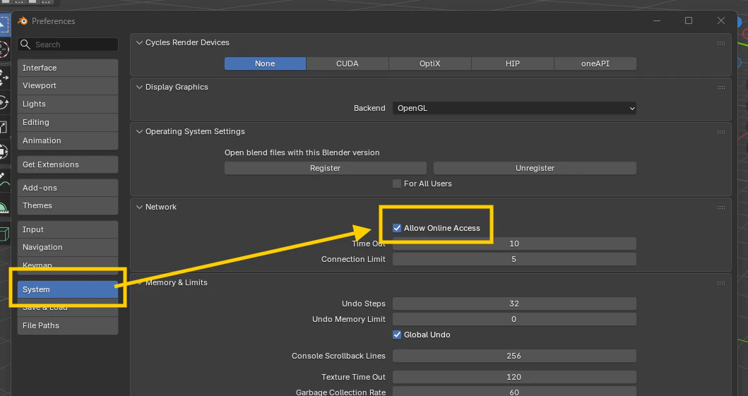
Task: Open the Add-ons tab
Action: pyautogui.click(x=68, y=188)
